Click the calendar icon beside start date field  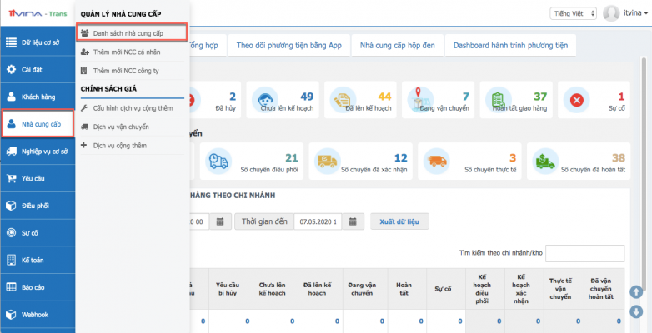[x=219, y=221]
